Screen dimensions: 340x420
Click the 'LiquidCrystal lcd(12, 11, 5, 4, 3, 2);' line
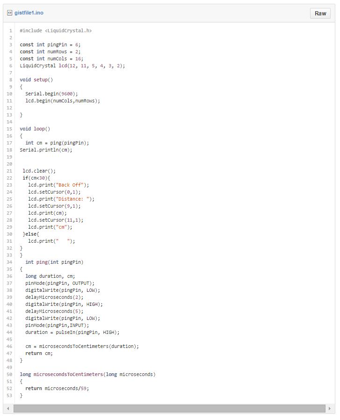[72, 66]
